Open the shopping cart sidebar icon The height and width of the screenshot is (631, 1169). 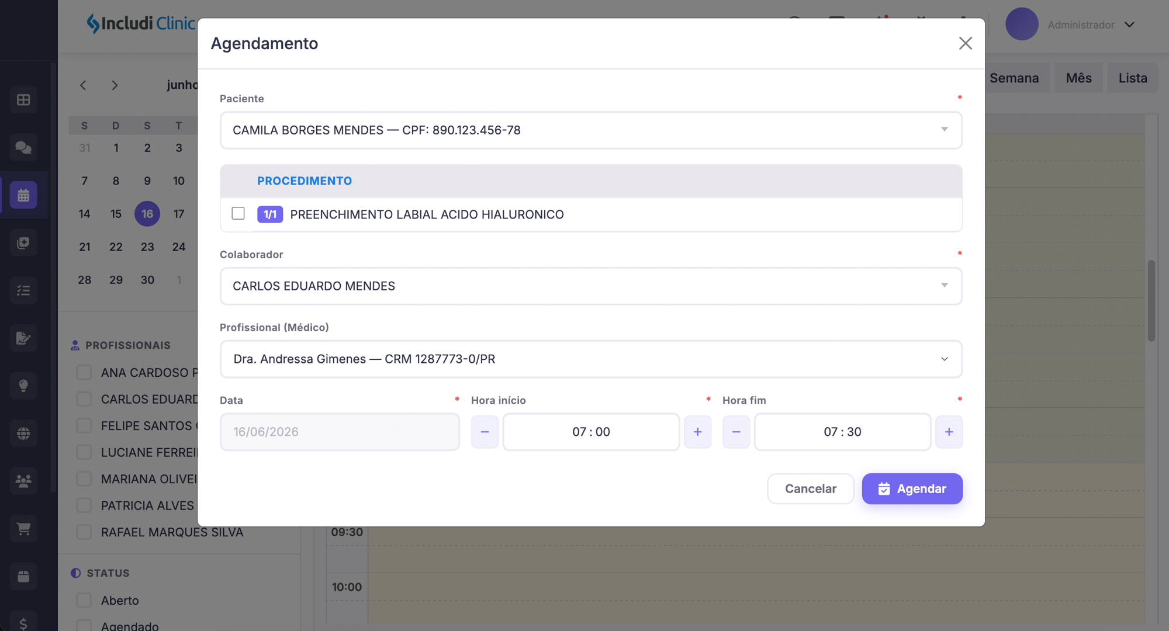23,529
